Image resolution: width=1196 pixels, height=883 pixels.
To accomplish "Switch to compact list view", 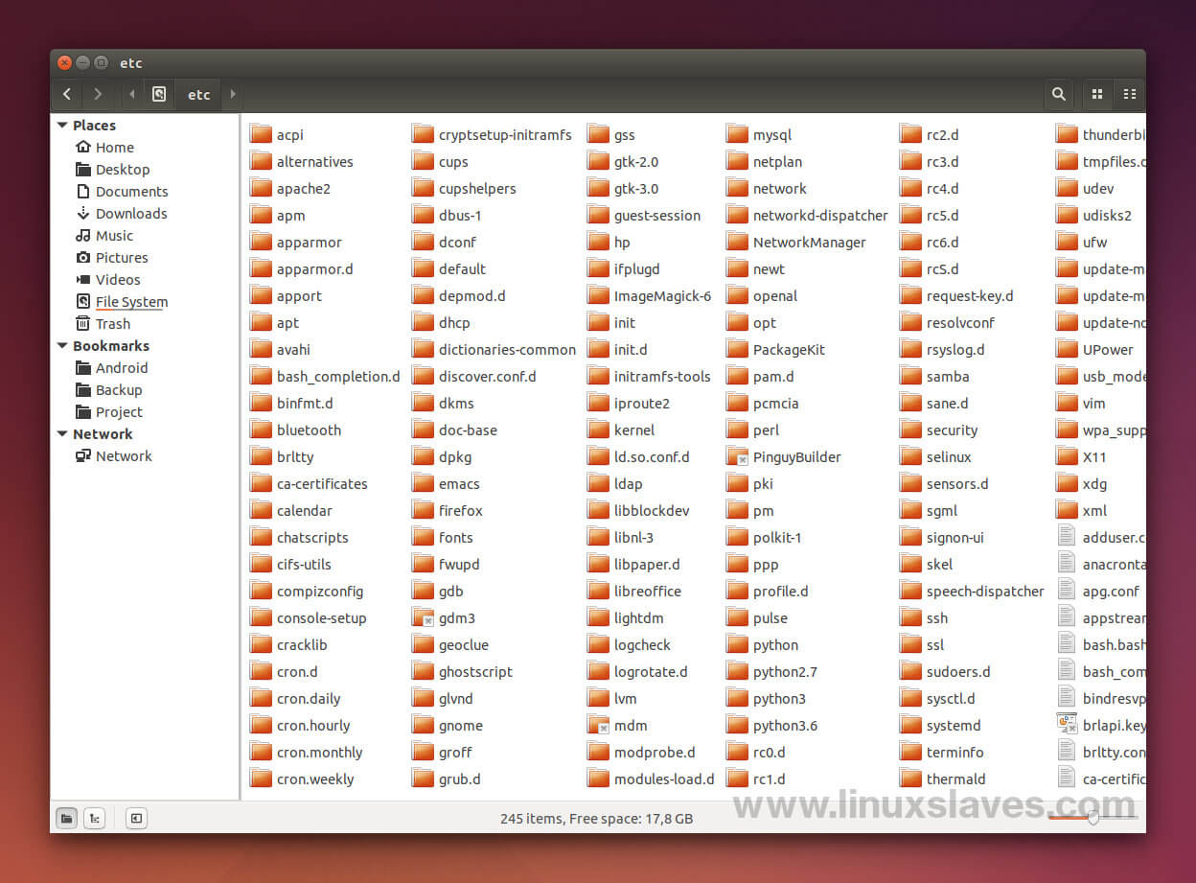I will point(1130,94).
